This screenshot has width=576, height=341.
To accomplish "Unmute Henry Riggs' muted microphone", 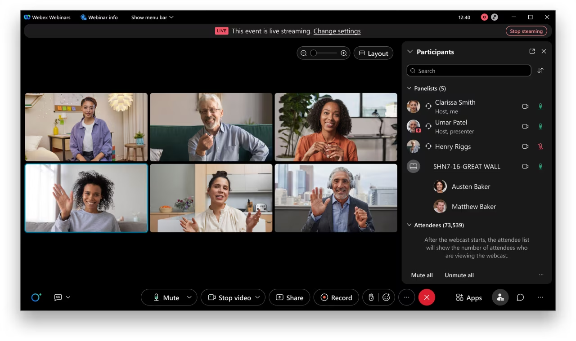I will tap(540, 146).
